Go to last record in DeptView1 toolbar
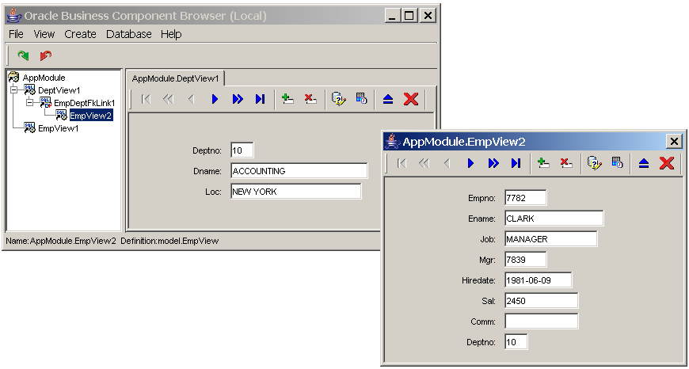The image size is (689, 369). 260,99
